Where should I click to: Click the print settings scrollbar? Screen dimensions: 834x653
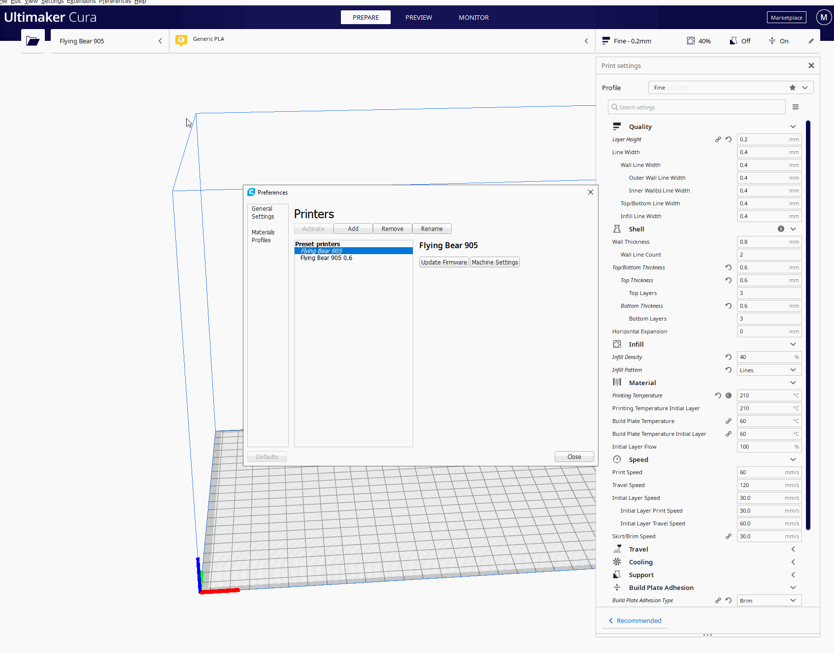808,325
